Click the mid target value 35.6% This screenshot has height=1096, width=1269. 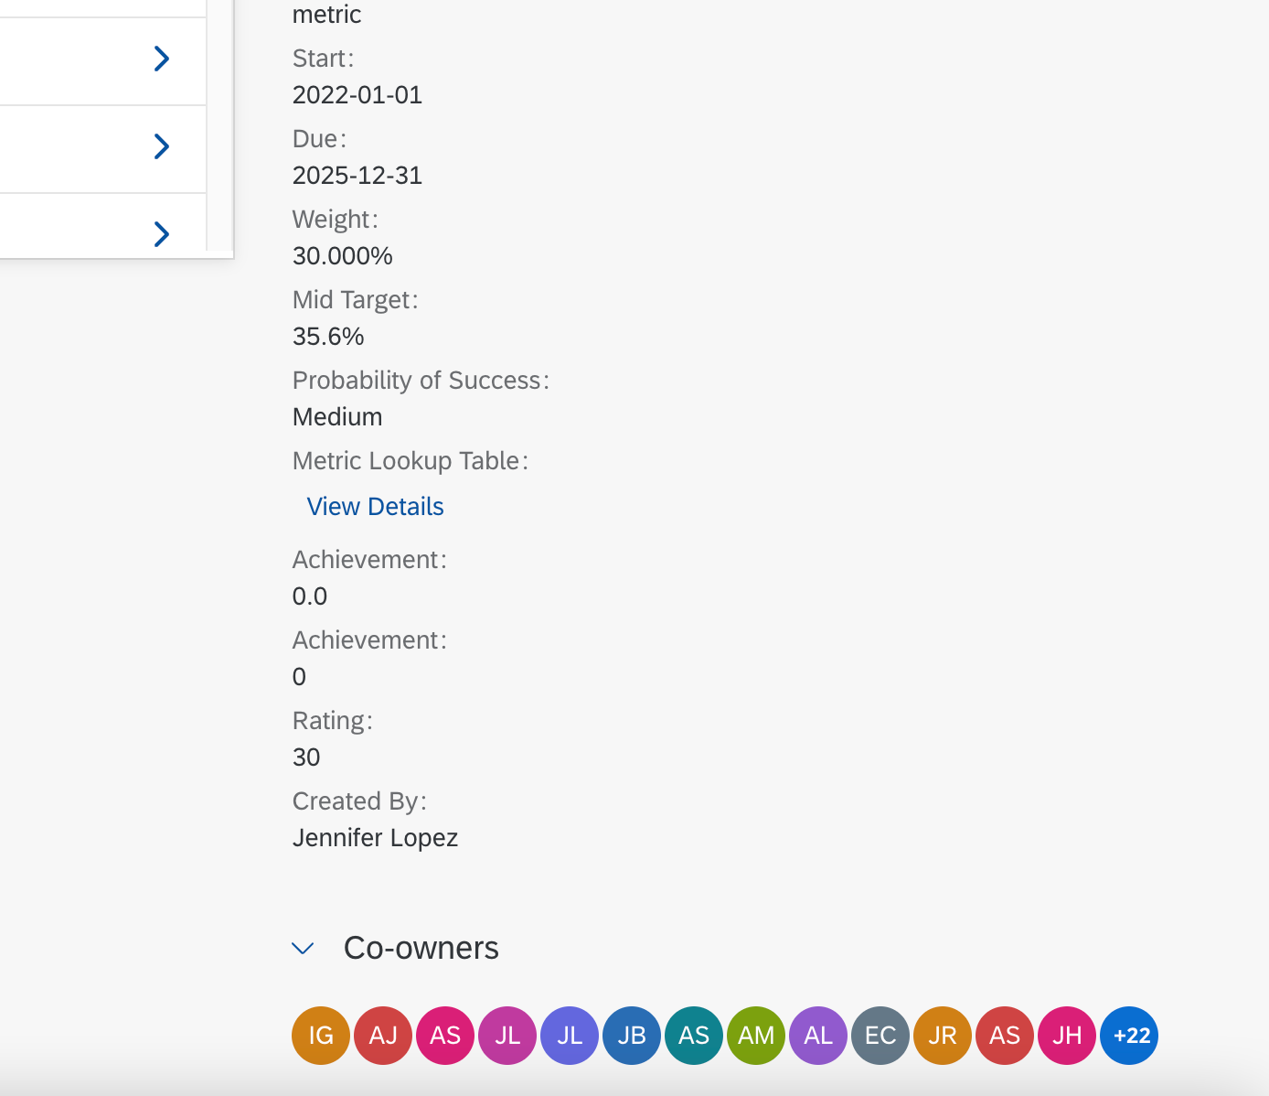328,337
